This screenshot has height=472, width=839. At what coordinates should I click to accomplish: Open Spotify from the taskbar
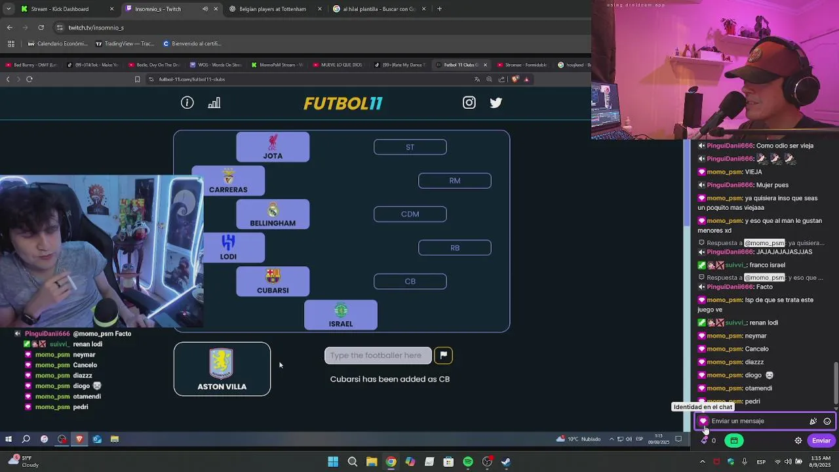pyautogui.click(x=468, y=462)
